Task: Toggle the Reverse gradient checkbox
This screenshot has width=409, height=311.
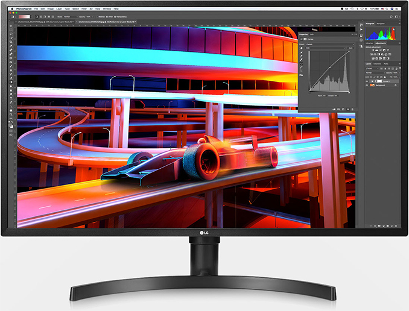Action: [x=97, y=17]
